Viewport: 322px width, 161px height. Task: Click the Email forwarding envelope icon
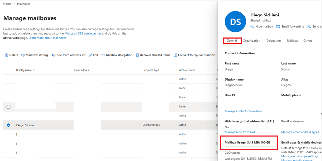[278, 27]
